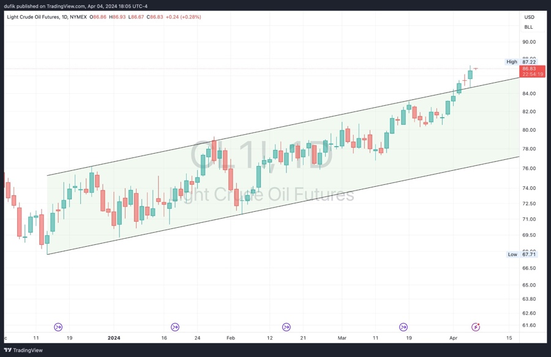Click the lightning bolt event icon in April
The width and height of the screenshot is (551, 357).
[476, 327]
